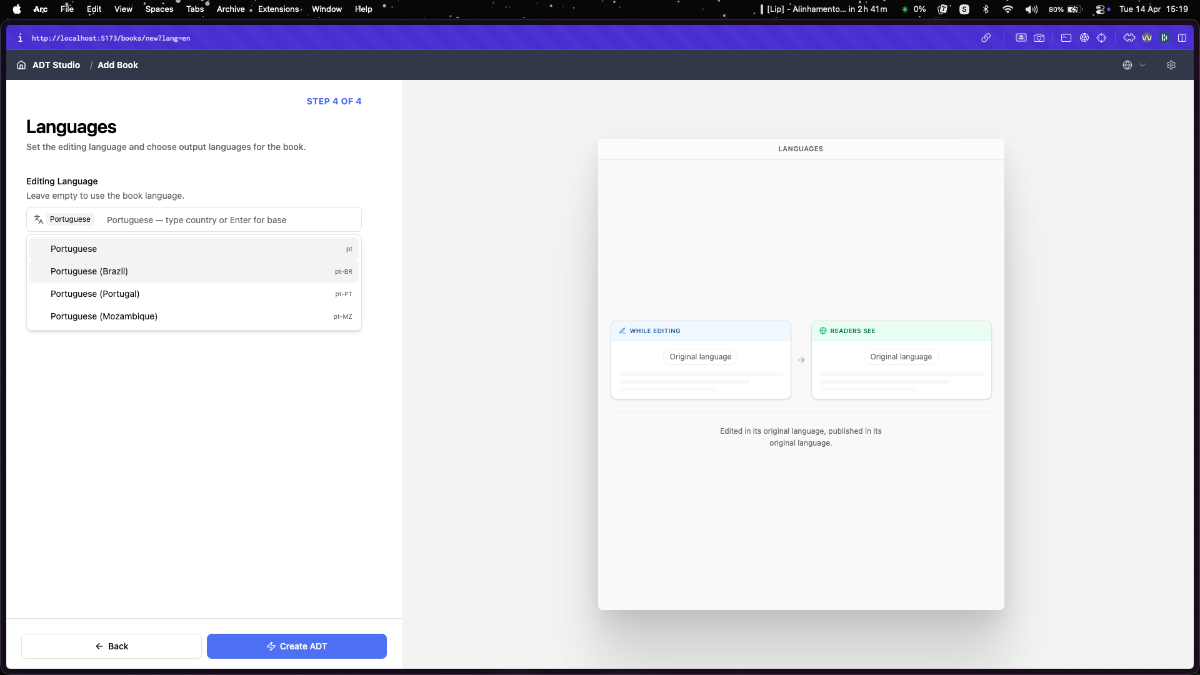This screenshot has height=675, width=1200.
Task: Open Control Center in the menu bar
Action: pos(1100,9)
